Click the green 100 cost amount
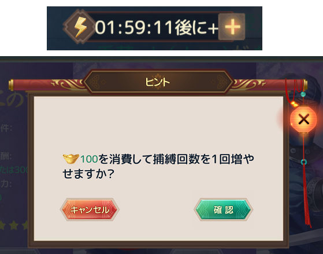 (89, 159)
